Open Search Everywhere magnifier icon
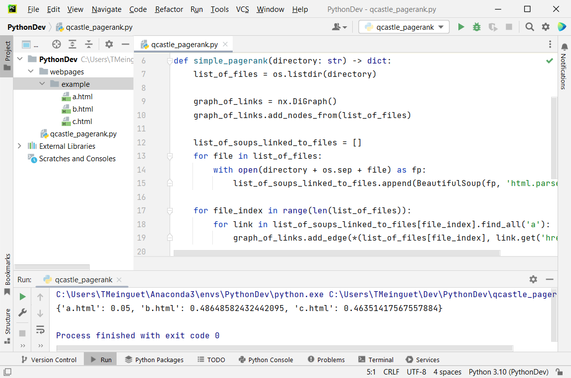 click(530, 27)
